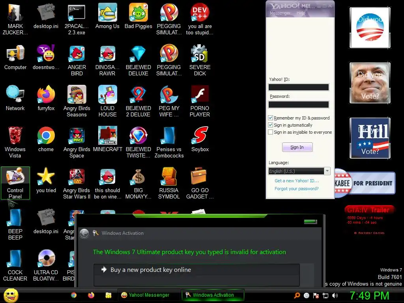Switch to Windows Activation taskbar button
This screenshot has height=303, width=404.
(x=213, y=295)
